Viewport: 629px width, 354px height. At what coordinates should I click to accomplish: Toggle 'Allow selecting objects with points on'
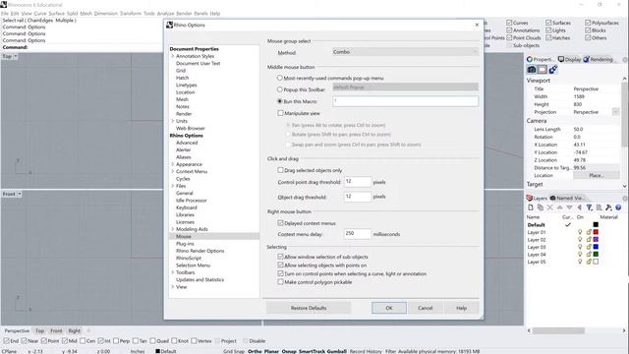pos(280,265)
